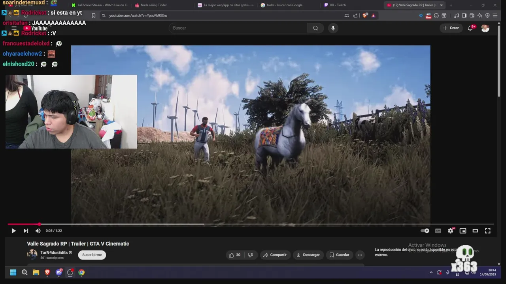This screenshot has width=506, height=284.
Task: Open Google Chrome from the taskbar
Action: [x=81, y=272]
